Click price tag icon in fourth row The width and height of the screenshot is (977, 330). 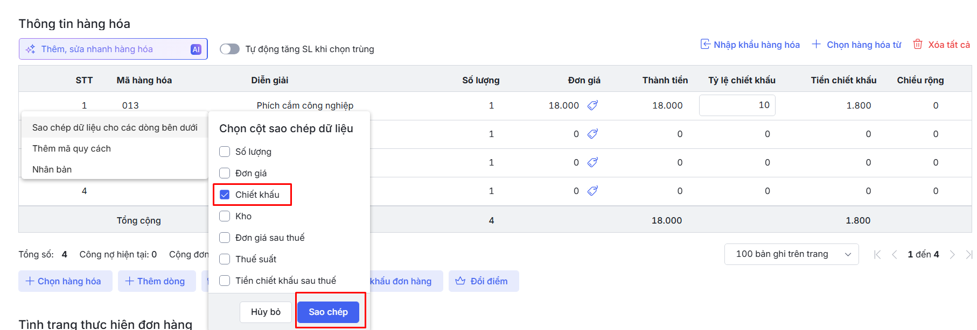(x=592, y=191)
